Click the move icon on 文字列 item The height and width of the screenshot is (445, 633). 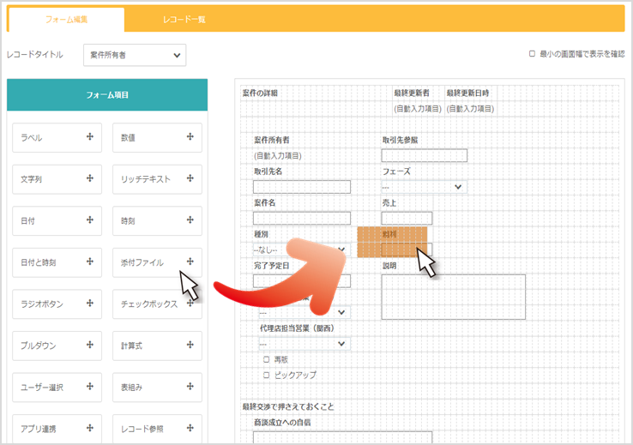pos(90,178)
